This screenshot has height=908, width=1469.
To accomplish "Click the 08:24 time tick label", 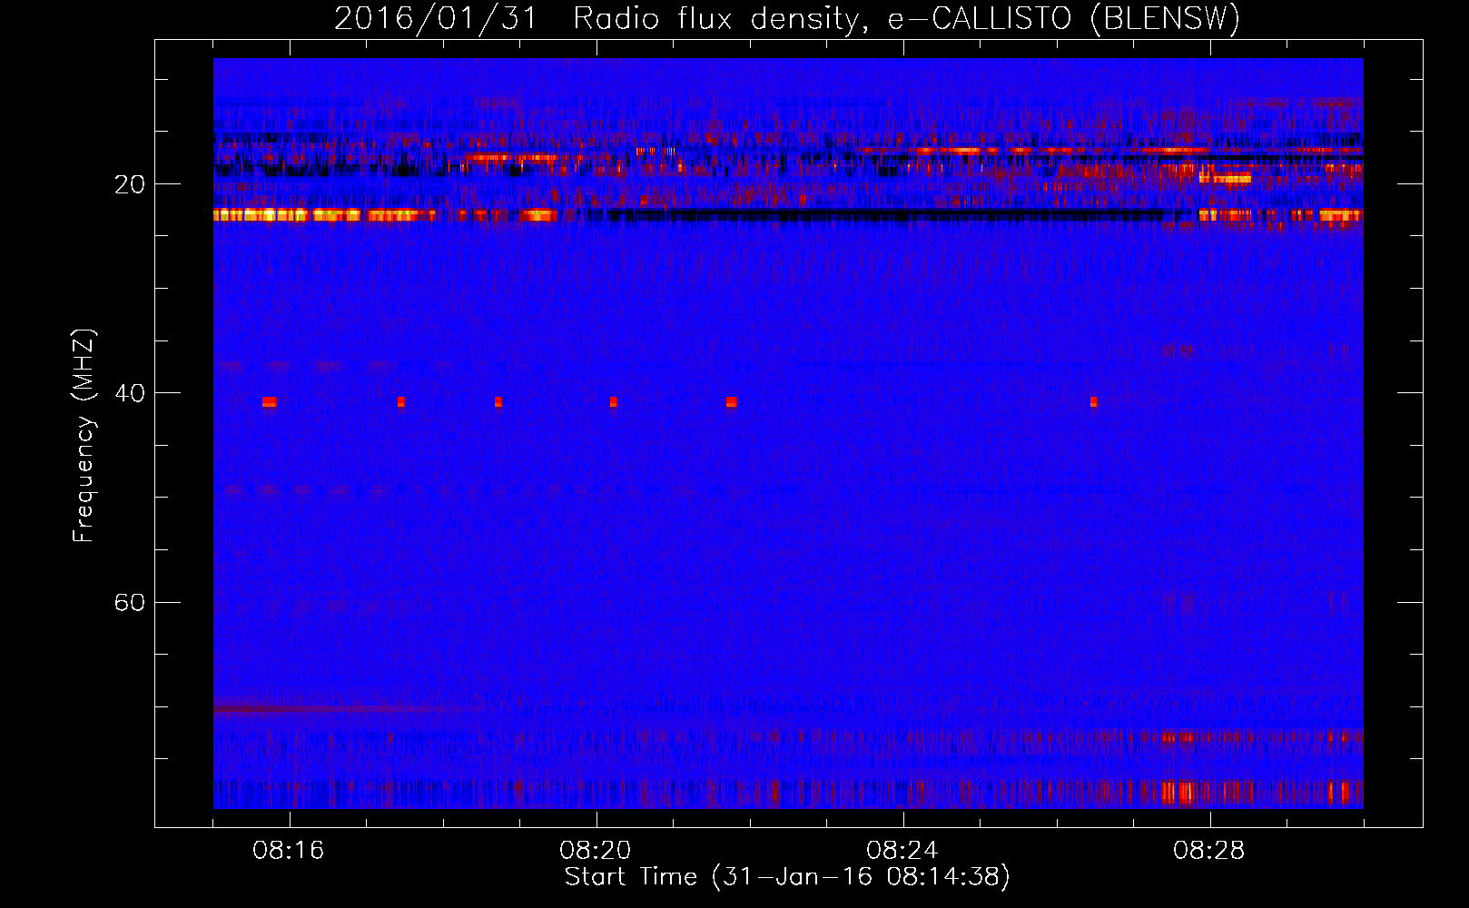I will (x=902, y=851).
